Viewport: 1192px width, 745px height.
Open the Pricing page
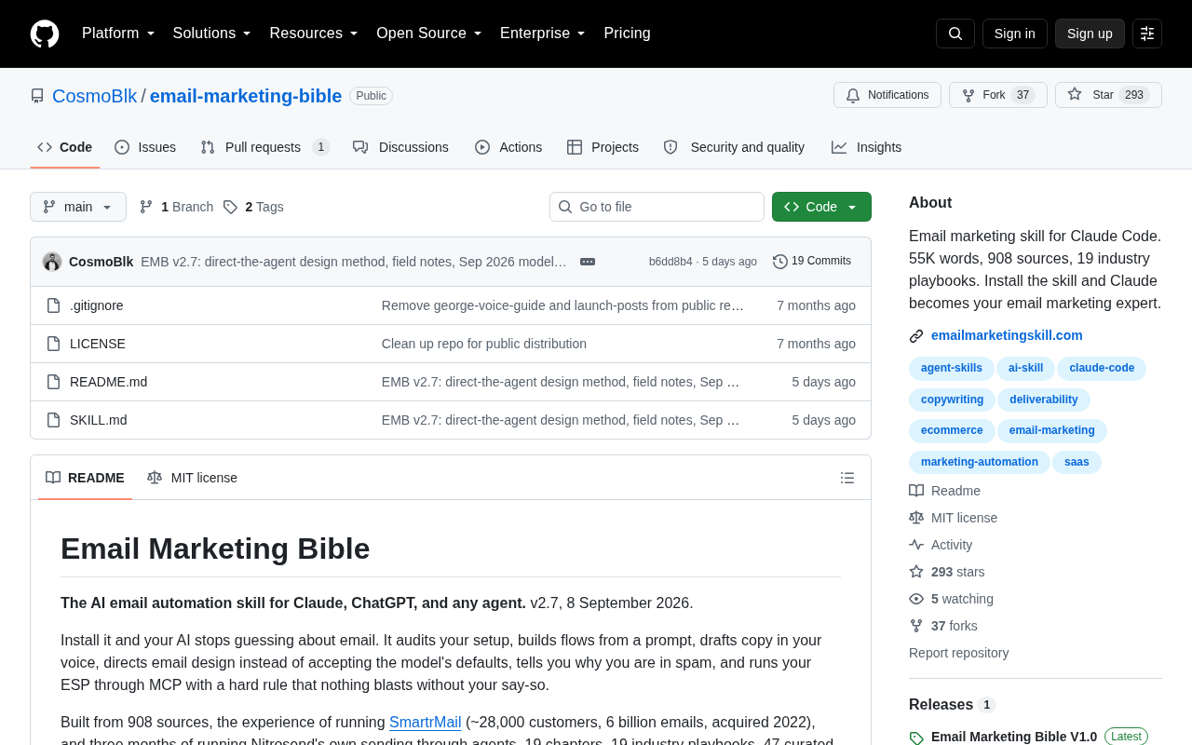tap(627, 34)
